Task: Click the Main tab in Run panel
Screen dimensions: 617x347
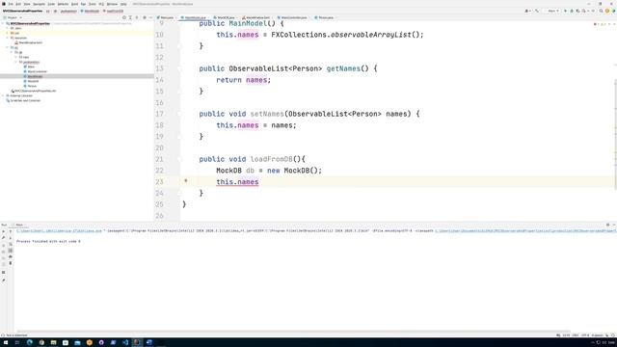Action: 18,225
